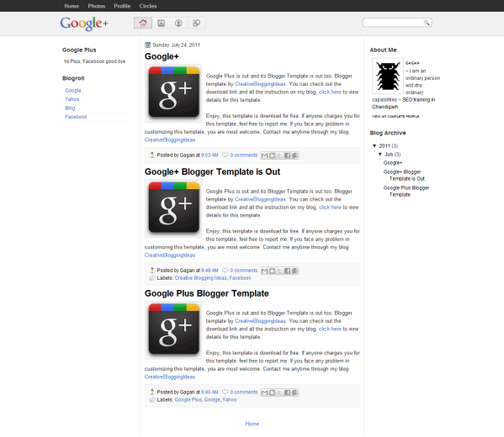The height and width of the screenshot is (437, 504).
Task: Open the 'Google+' post title
Action: click(162, 56)
